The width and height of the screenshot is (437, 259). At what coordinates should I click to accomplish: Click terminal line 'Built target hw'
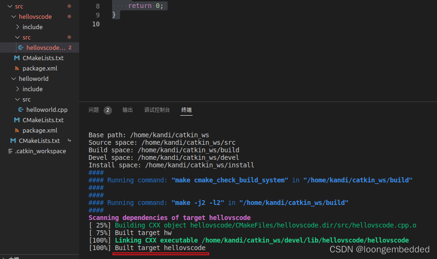(x=143, y=233)
